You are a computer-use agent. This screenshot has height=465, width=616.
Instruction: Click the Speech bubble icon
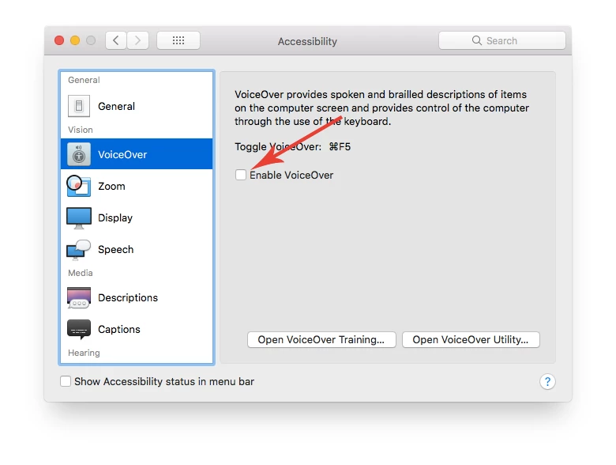coord(78,250)
